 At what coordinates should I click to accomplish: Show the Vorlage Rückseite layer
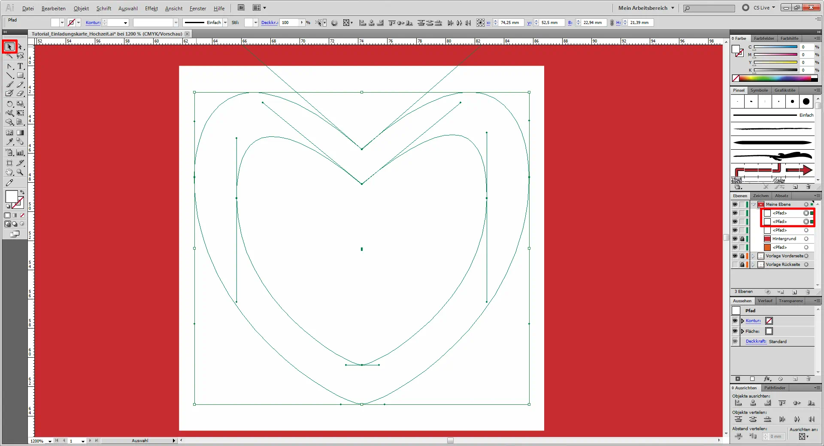point(735,264)
